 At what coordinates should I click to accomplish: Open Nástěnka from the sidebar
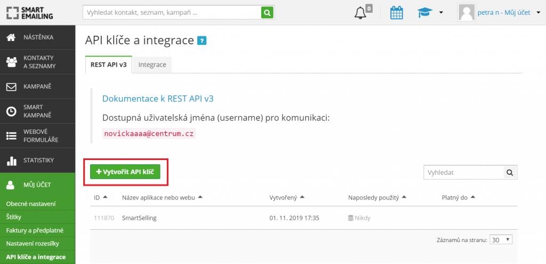37,37
